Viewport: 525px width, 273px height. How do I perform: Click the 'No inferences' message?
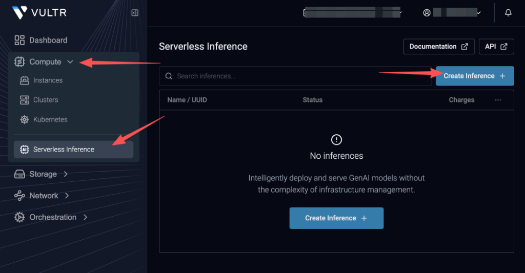pos(336,156)
